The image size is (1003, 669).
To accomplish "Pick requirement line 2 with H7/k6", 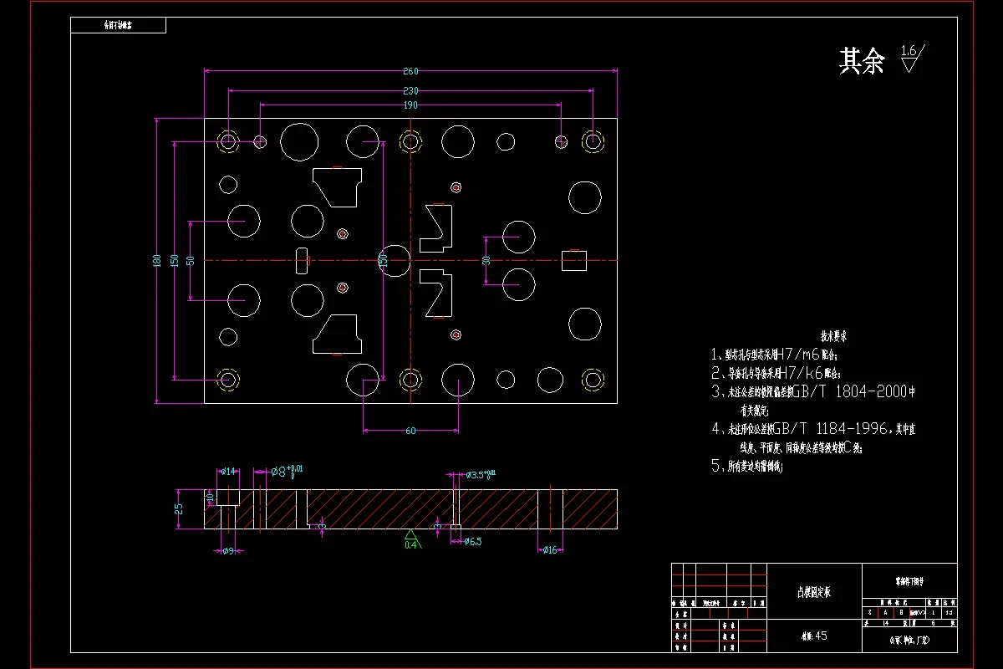I will coord(775,373).
